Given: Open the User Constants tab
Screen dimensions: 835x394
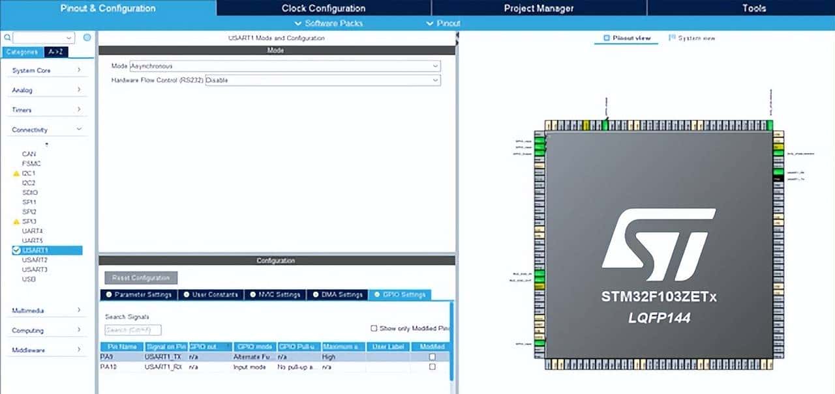Looking at the screenshot, I should point(210,294).
